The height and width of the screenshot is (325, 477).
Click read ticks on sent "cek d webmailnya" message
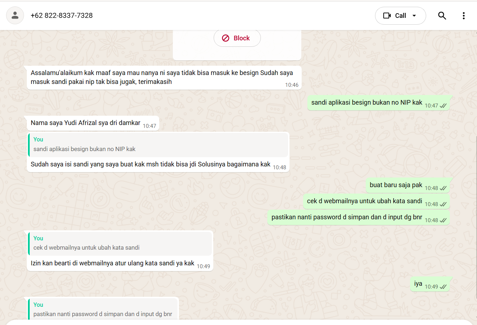click(443, 204)
